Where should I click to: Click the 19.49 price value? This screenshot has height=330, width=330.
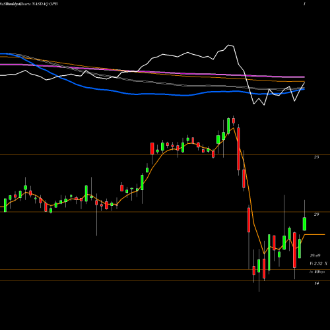coord(315,255)
